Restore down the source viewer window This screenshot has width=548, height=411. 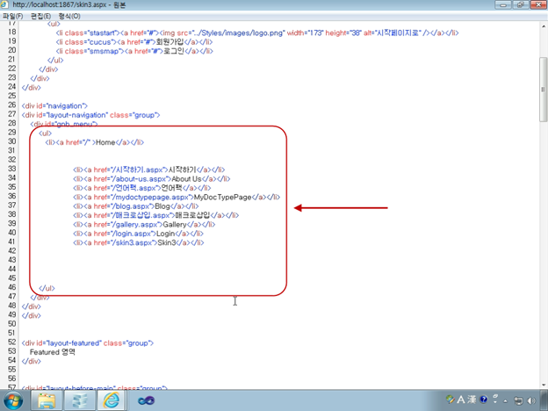point(521,5)
